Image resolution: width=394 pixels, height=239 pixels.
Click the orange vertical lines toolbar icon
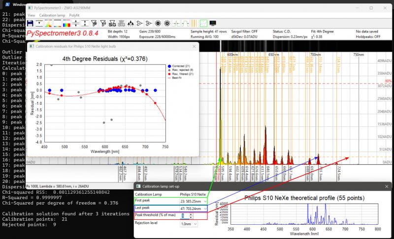click(x=194, y=23)
